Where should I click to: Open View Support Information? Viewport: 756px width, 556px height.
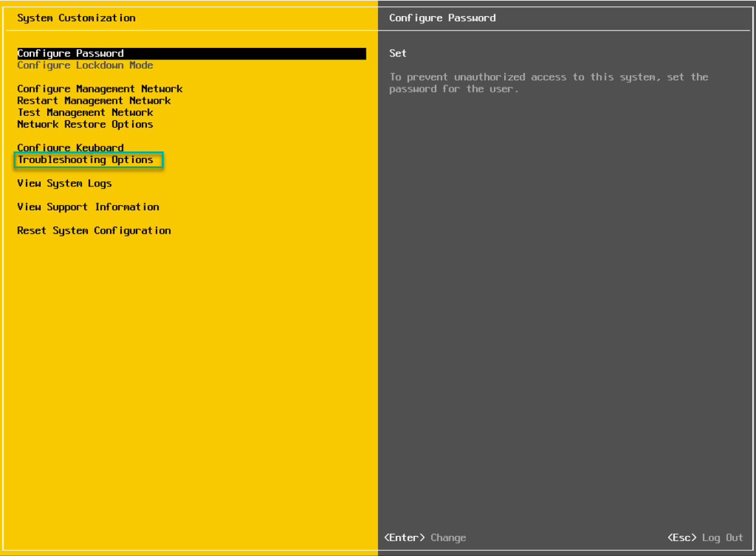pos(88,206)
